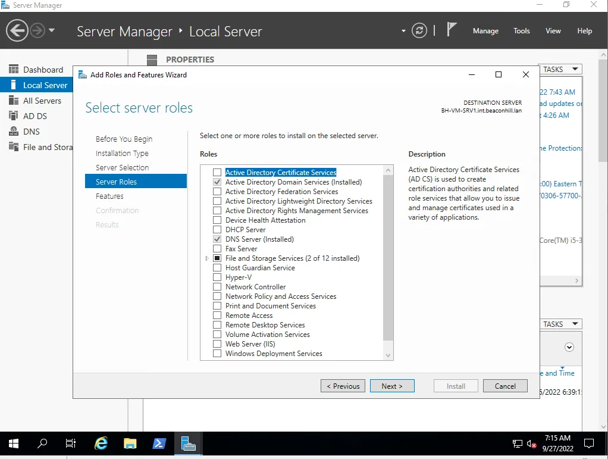Open the DNS sidebar icon
The width and height of the screenshot is (608, 459).
click(14, 132)
